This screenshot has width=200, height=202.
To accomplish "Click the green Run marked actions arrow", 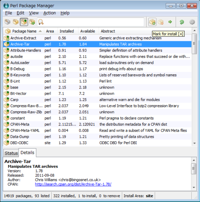I will (170, 22).
